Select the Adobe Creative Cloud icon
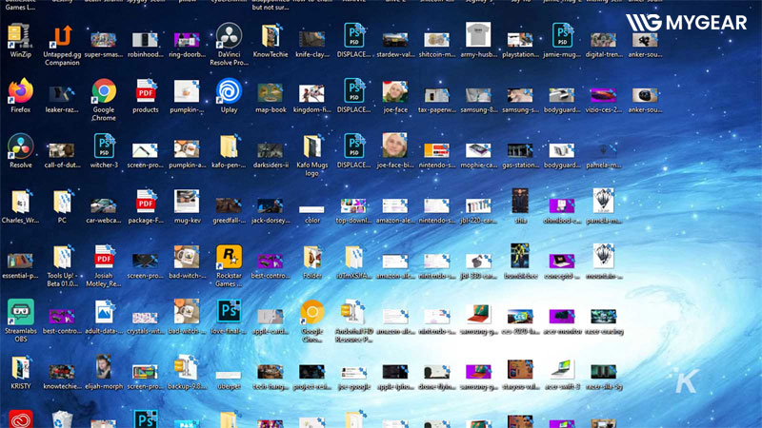This screenshot has width=762, height=428. coord(20,418)
